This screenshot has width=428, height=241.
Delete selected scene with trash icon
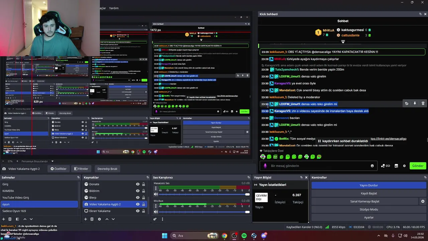[10, 219]
